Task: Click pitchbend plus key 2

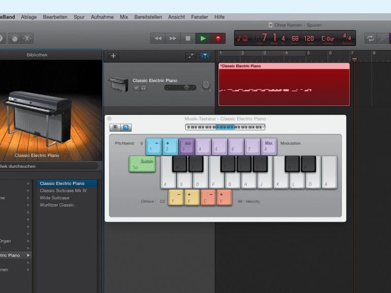Action: (x=170, y=146)
